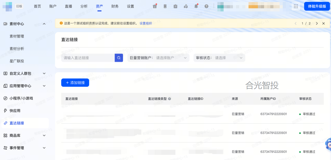Open 星广联投 in the sidebar

(17, 61)
